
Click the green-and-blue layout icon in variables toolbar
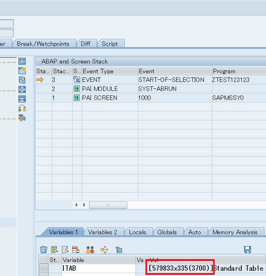[119, 250]
